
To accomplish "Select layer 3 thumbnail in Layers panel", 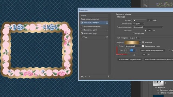I will [x=158, y=83].
